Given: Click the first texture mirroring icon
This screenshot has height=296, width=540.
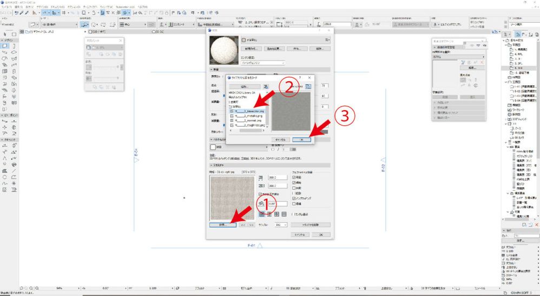Looking at the screenshot, I should pos(262,214).
